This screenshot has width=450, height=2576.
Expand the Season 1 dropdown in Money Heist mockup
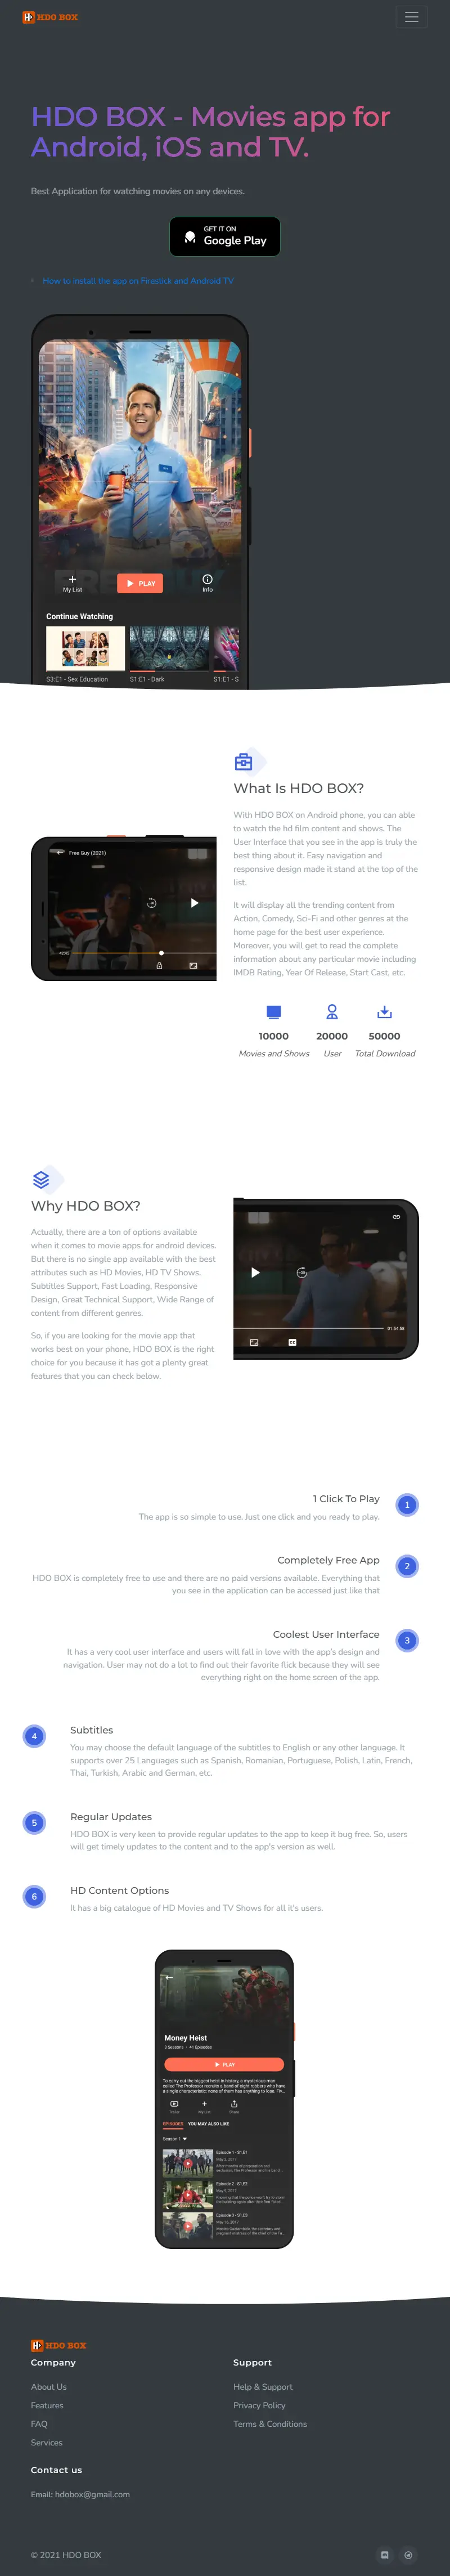coord(175,2139)
